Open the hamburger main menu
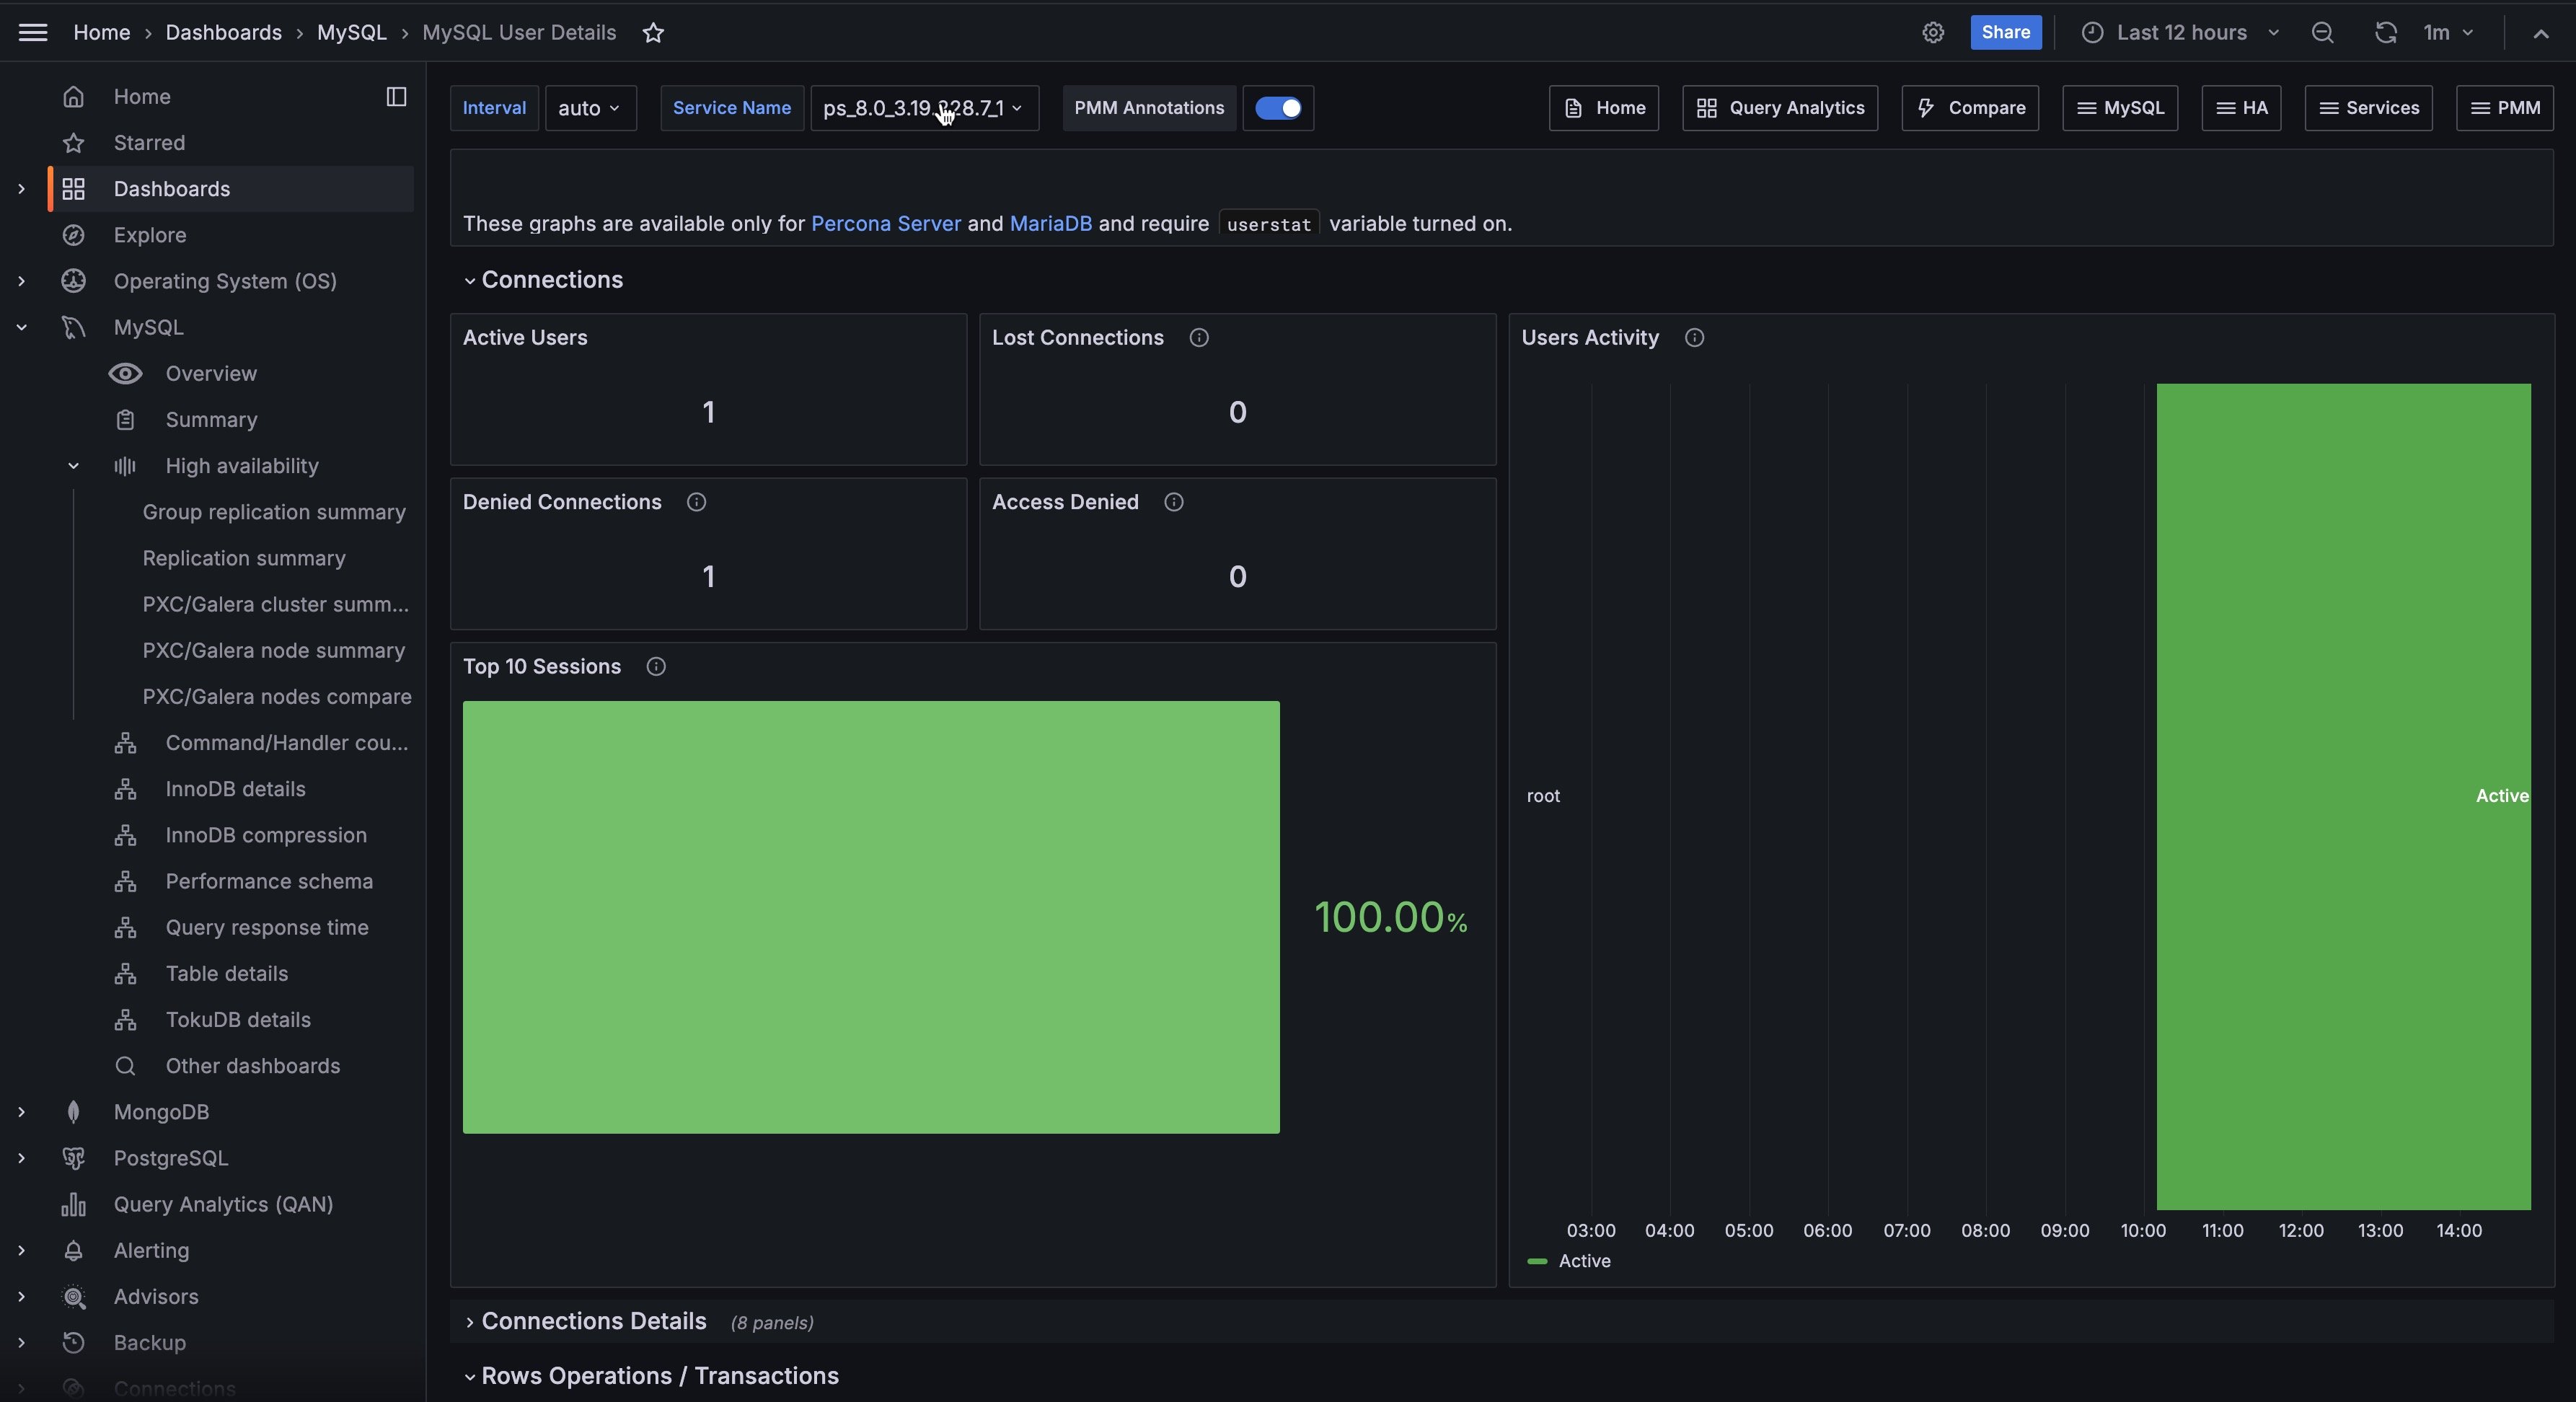This screenshot has height=1402, width=2576. (x=33, y=32)
